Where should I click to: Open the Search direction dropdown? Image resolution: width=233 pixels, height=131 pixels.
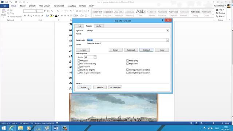pyautogui.click(x=95, y=57)
